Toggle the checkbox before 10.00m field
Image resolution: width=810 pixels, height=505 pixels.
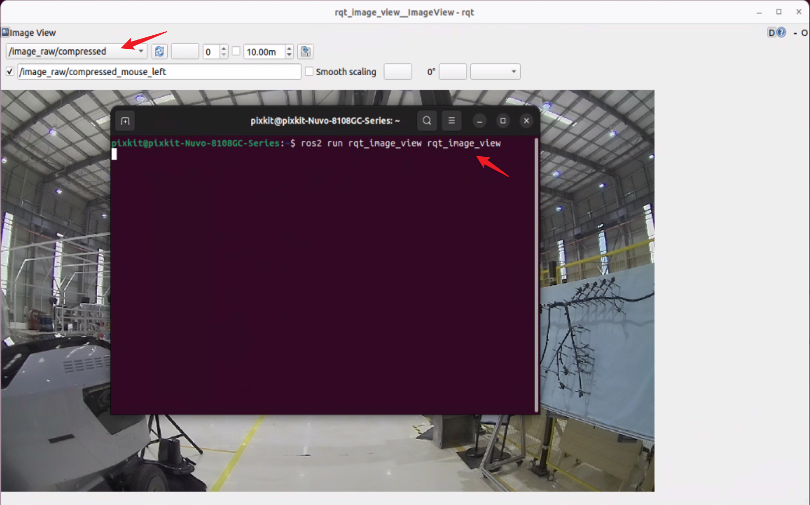click(x=236, y=51)
